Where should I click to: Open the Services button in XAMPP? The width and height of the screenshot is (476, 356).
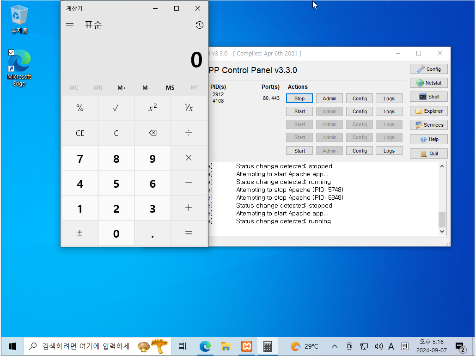pyautogui.click(x=429, y=125)
